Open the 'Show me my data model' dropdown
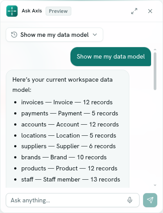This screenshot has height=213, width=163. click(x=54, y=35)
